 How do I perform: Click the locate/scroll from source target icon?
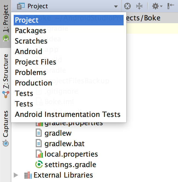click(x=127, y=6)
